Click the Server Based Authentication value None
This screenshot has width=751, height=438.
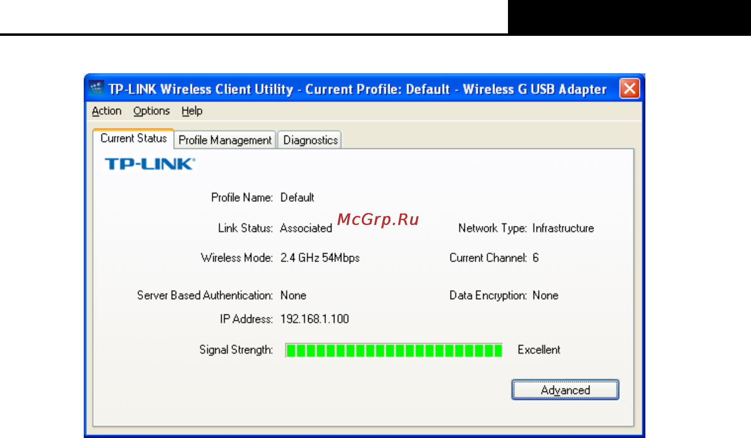[x=293, y=295]
